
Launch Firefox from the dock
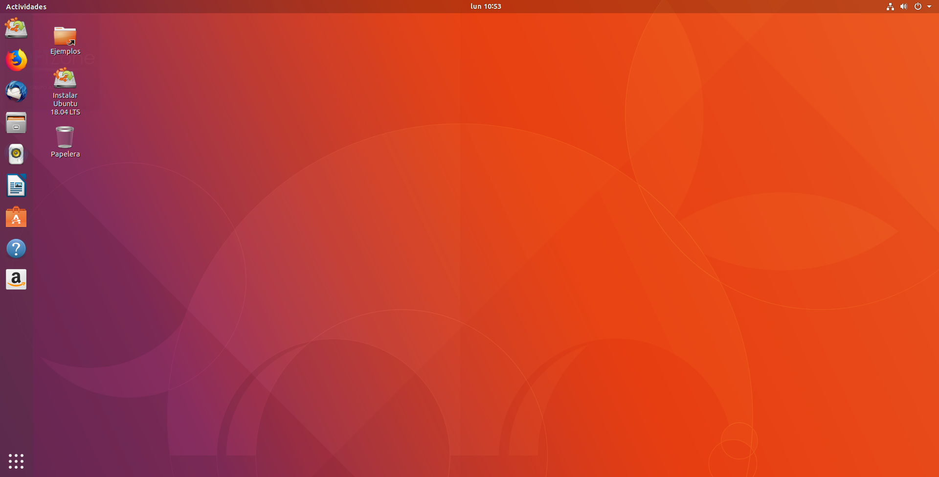point(16,60)
